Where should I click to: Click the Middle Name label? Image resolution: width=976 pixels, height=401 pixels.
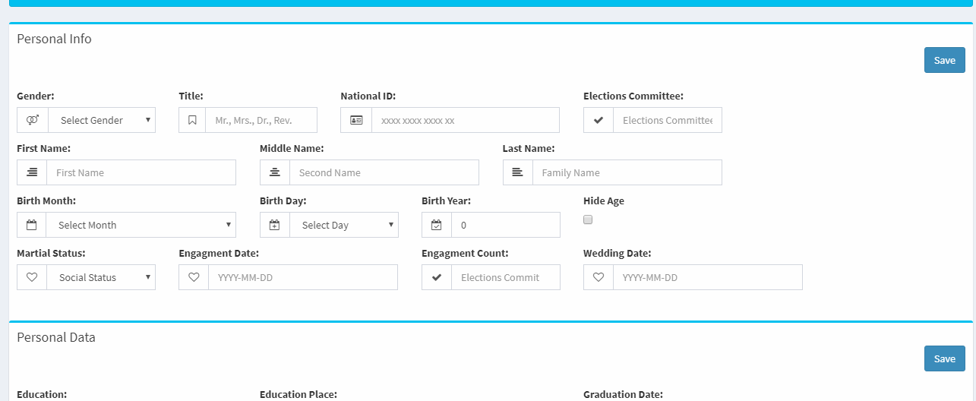(x=292, y=148)
